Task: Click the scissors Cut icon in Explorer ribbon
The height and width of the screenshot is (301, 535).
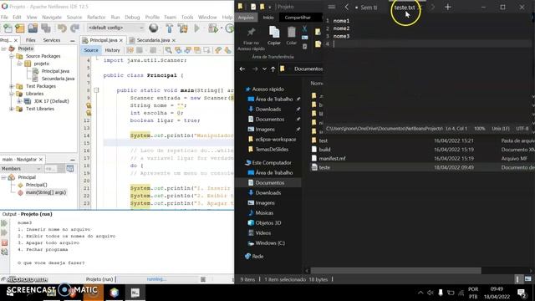Action: [304, 28]
